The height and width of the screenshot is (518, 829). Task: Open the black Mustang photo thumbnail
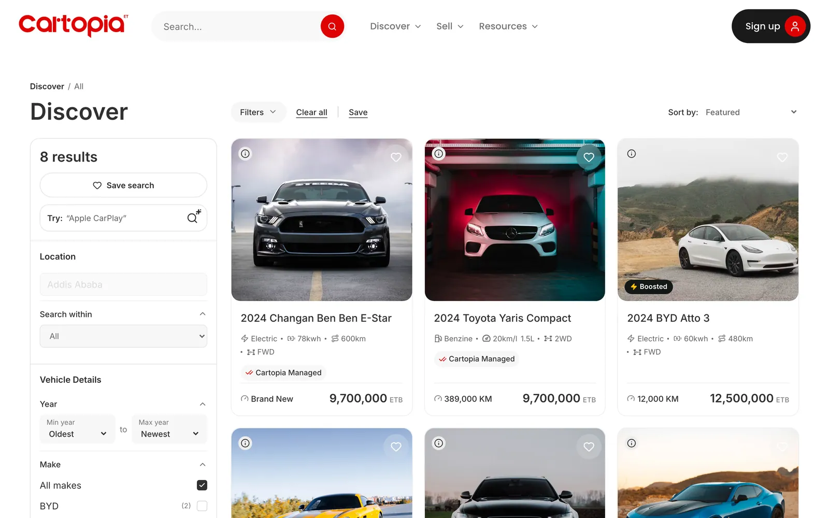click(x=322, y=220)
